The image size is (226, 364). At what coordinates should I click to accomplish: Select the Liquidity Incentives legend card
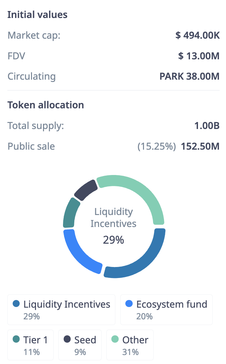(x=61, y=310)
